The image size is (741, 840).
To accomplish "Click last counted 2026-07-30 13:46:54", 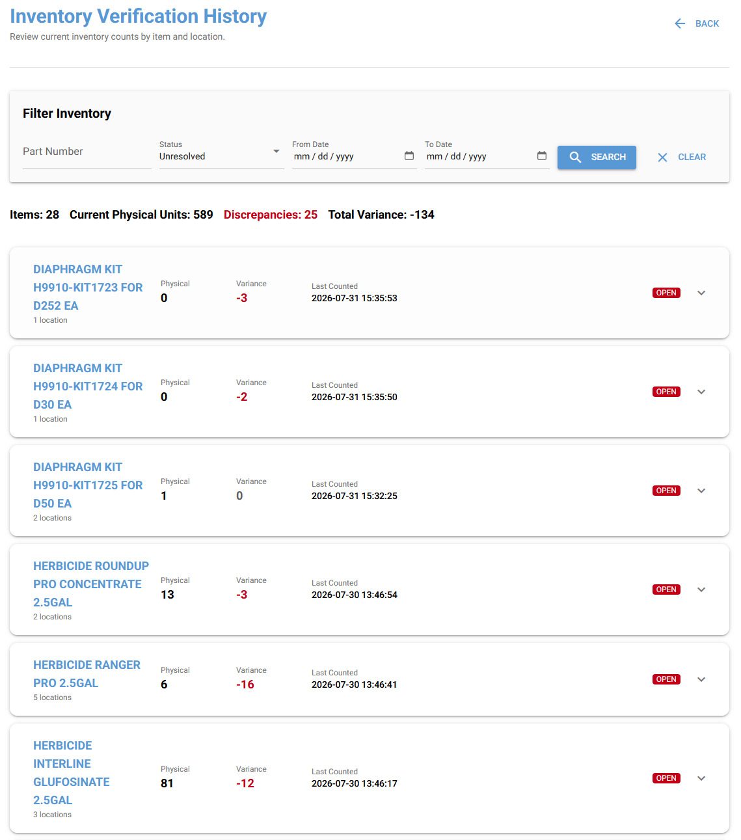I will click(355, 595).
